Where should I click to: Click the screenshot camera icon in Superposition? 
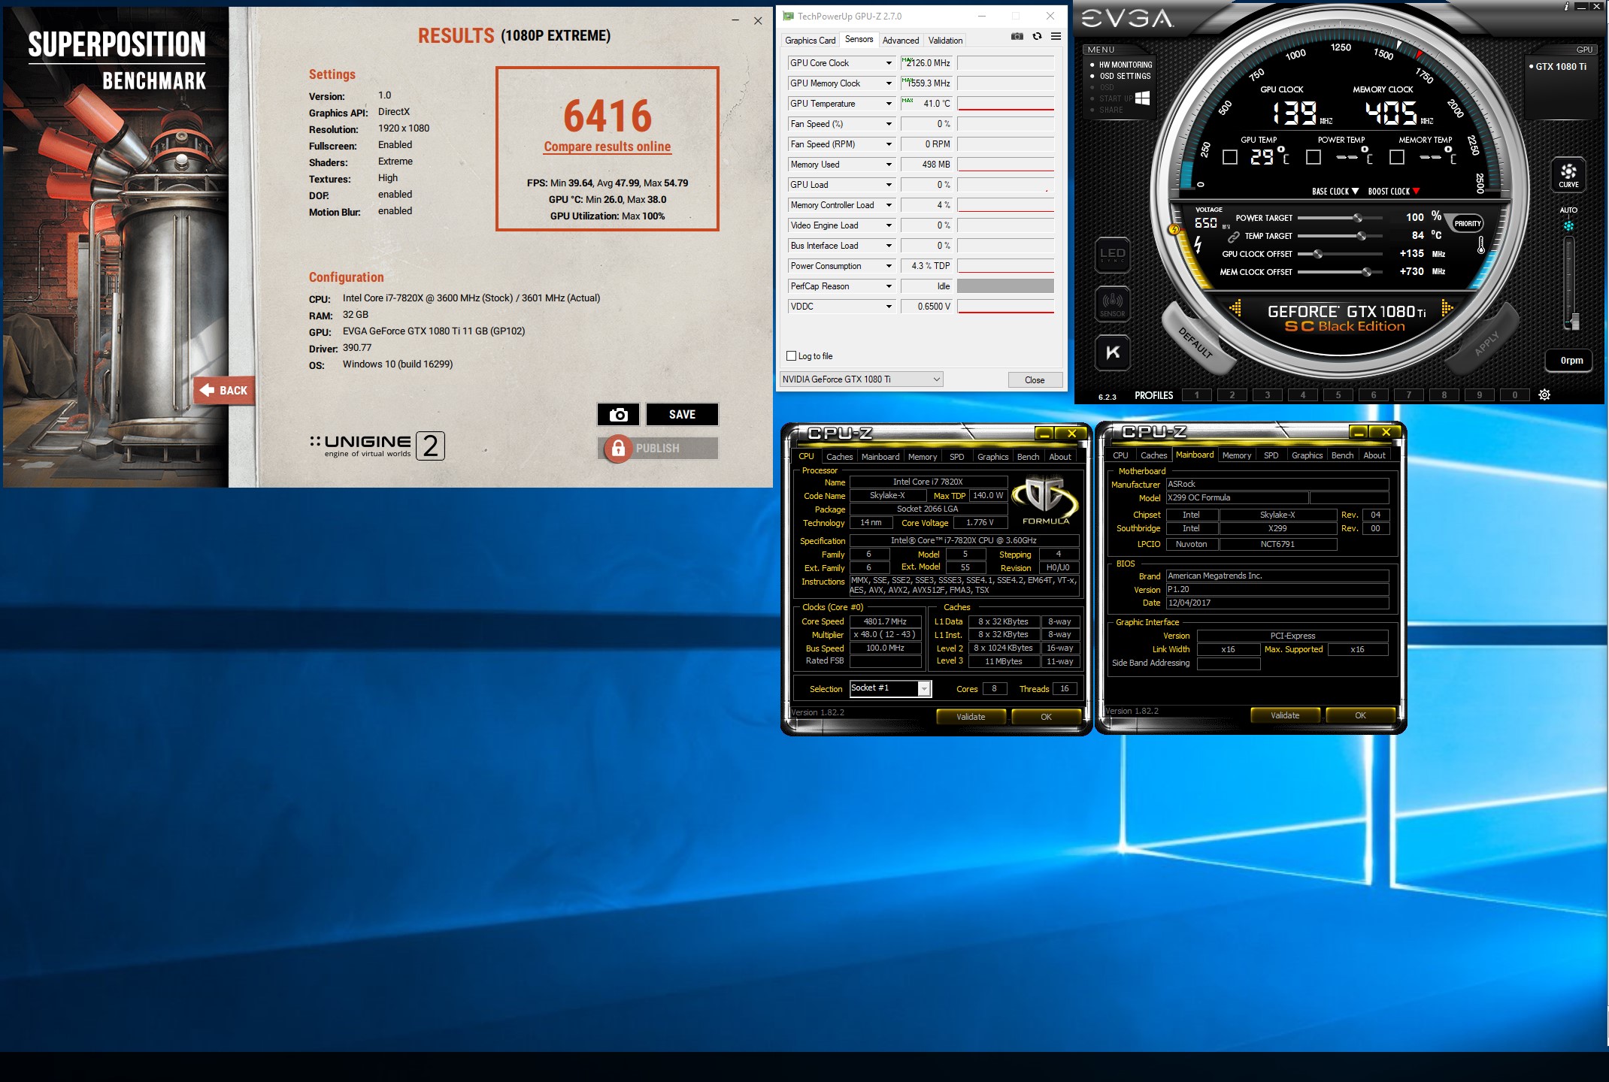tap(618, 414)
